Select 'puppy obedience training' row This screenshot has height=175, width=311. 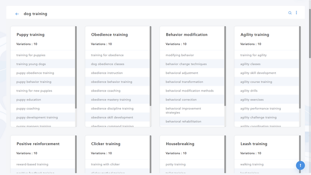(x=43, y=73)
